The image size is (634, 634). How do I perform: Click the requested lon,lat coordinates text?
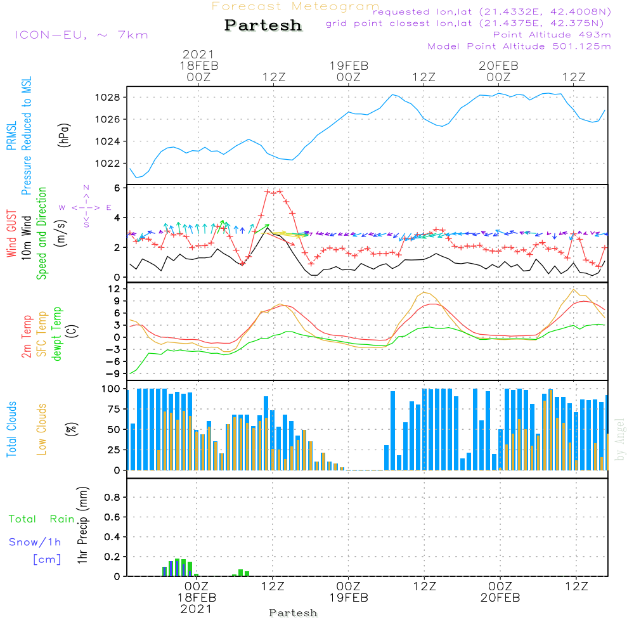tap(492, 12)
